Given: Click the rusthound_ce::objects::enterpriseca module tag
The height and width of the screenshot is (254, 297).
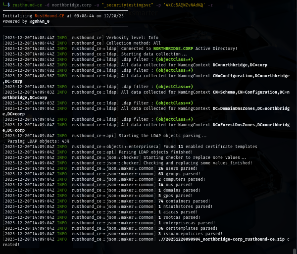Looking at the screenshot, I should tap(115, 147).
